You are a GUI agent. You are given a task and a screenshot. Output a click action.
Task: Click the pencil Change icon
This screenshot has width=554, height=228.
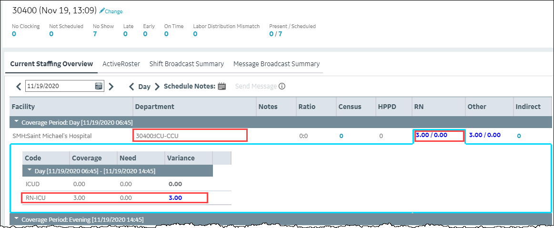coord(102,10)
